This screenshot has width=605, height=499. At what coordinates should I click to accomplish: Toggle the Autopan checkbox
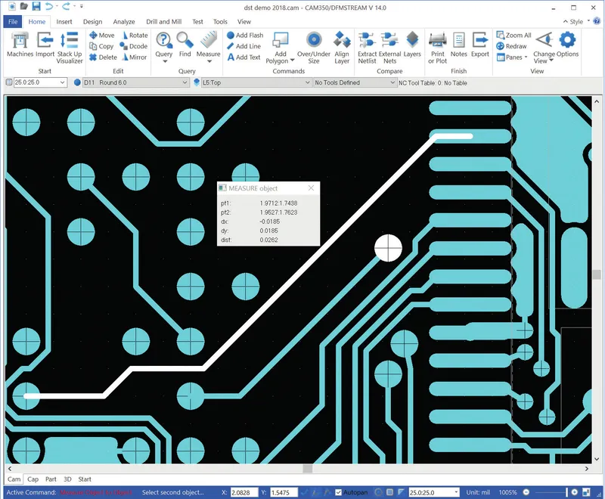[x=338, y=492]
